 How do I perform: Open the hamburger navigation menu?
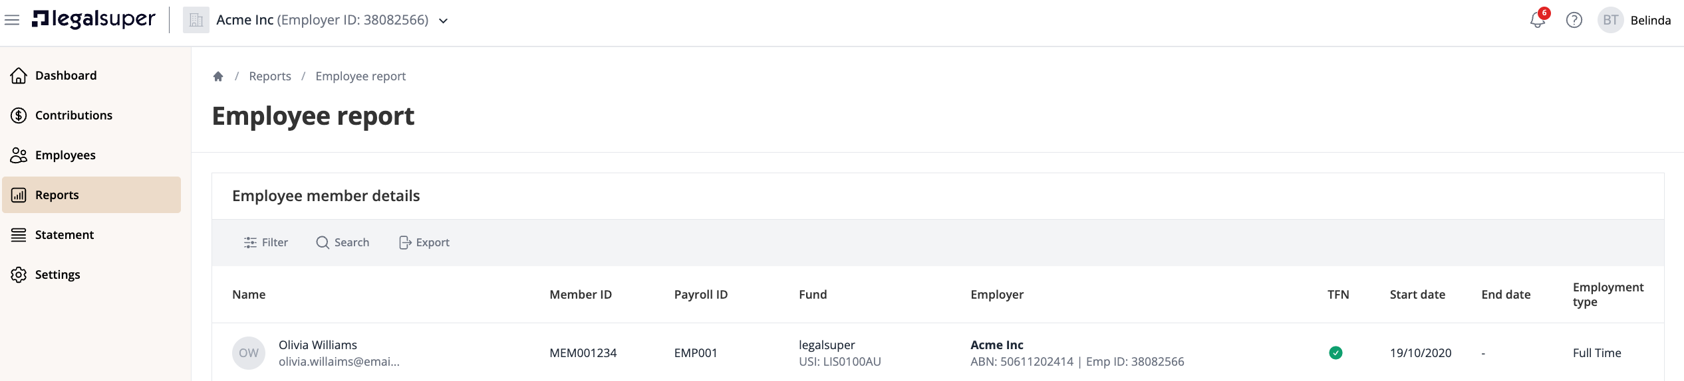pos(12,20)
